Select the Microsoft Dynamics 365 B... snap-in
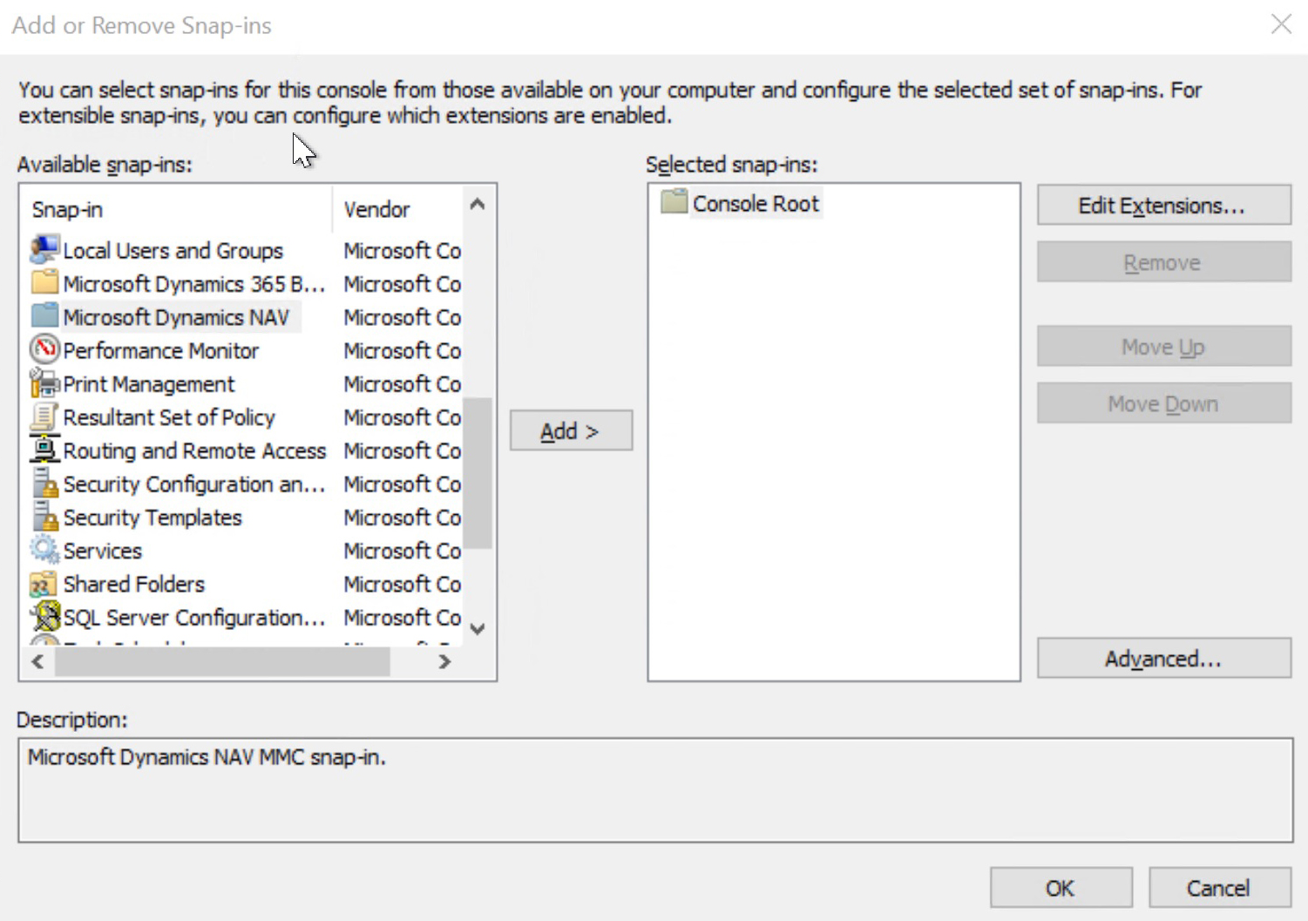The image size is (1308, 921). tap(194, 284)
